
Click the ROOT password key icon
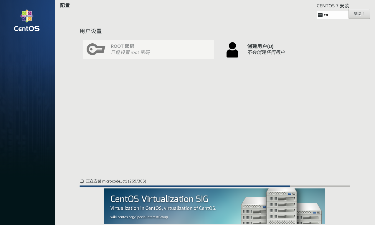[96, 49]
